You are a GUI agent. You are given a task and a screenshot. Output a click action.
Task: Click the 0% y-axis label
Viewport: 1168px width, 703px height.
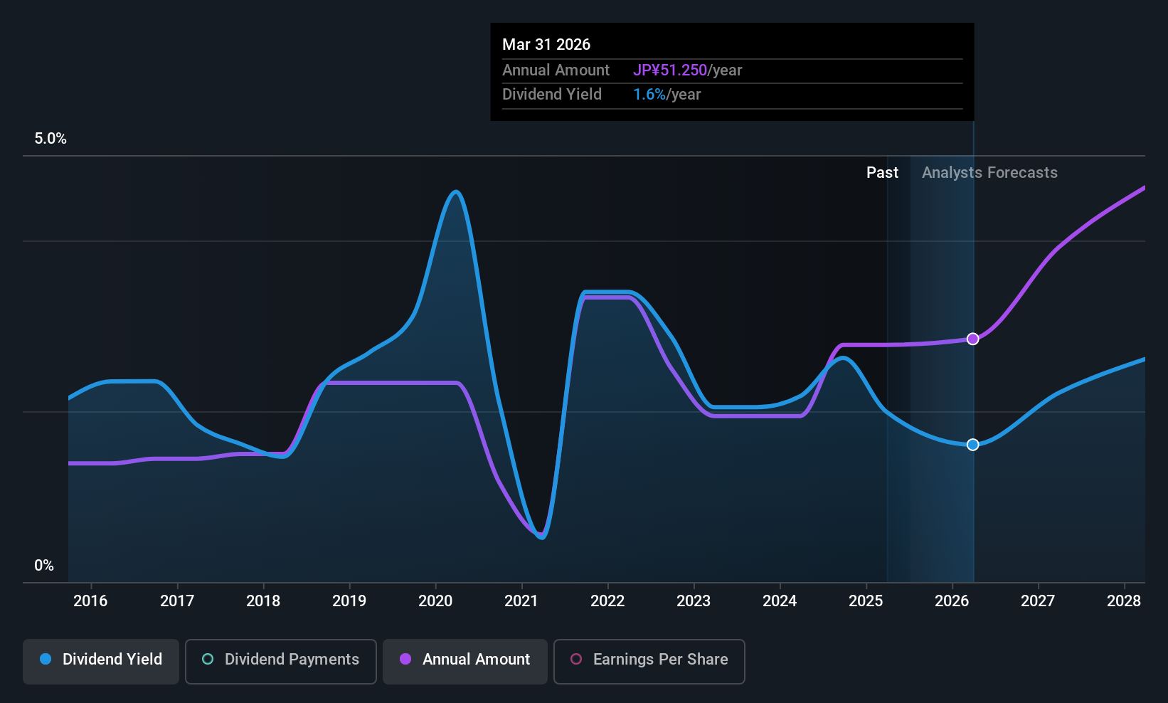click(44, 566)
